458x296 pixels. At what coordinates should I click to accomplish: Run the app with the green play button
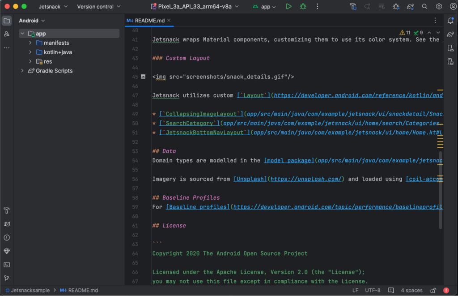[x=288, y=6]
